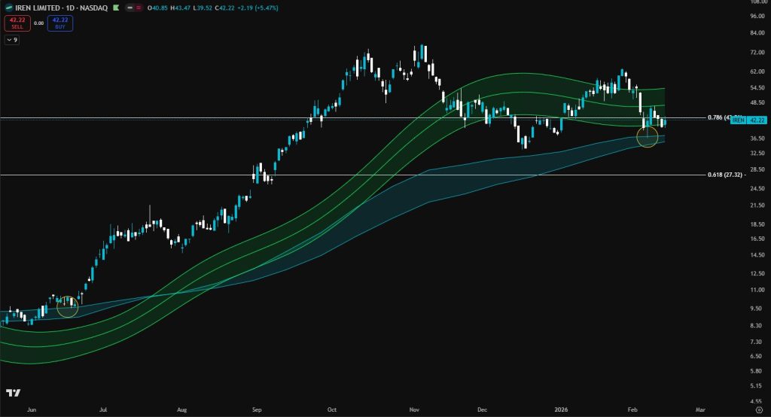Open chart settings gear in bottom-right corner
Screen dimensions: 771x417
coord(758,410)
